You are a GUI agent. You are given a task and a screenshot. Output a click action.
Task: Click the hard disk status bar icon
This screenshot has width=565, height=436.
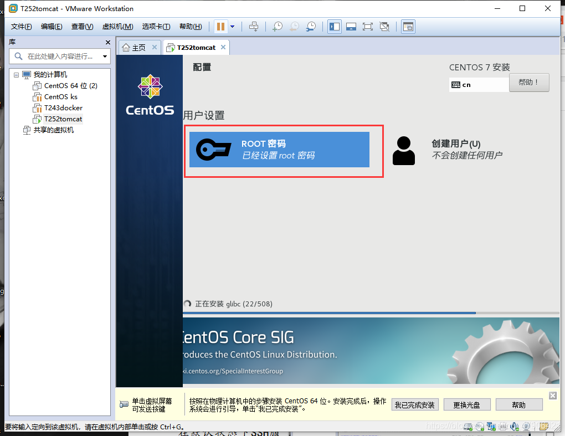pyautogui.click(x=468, y=427)
